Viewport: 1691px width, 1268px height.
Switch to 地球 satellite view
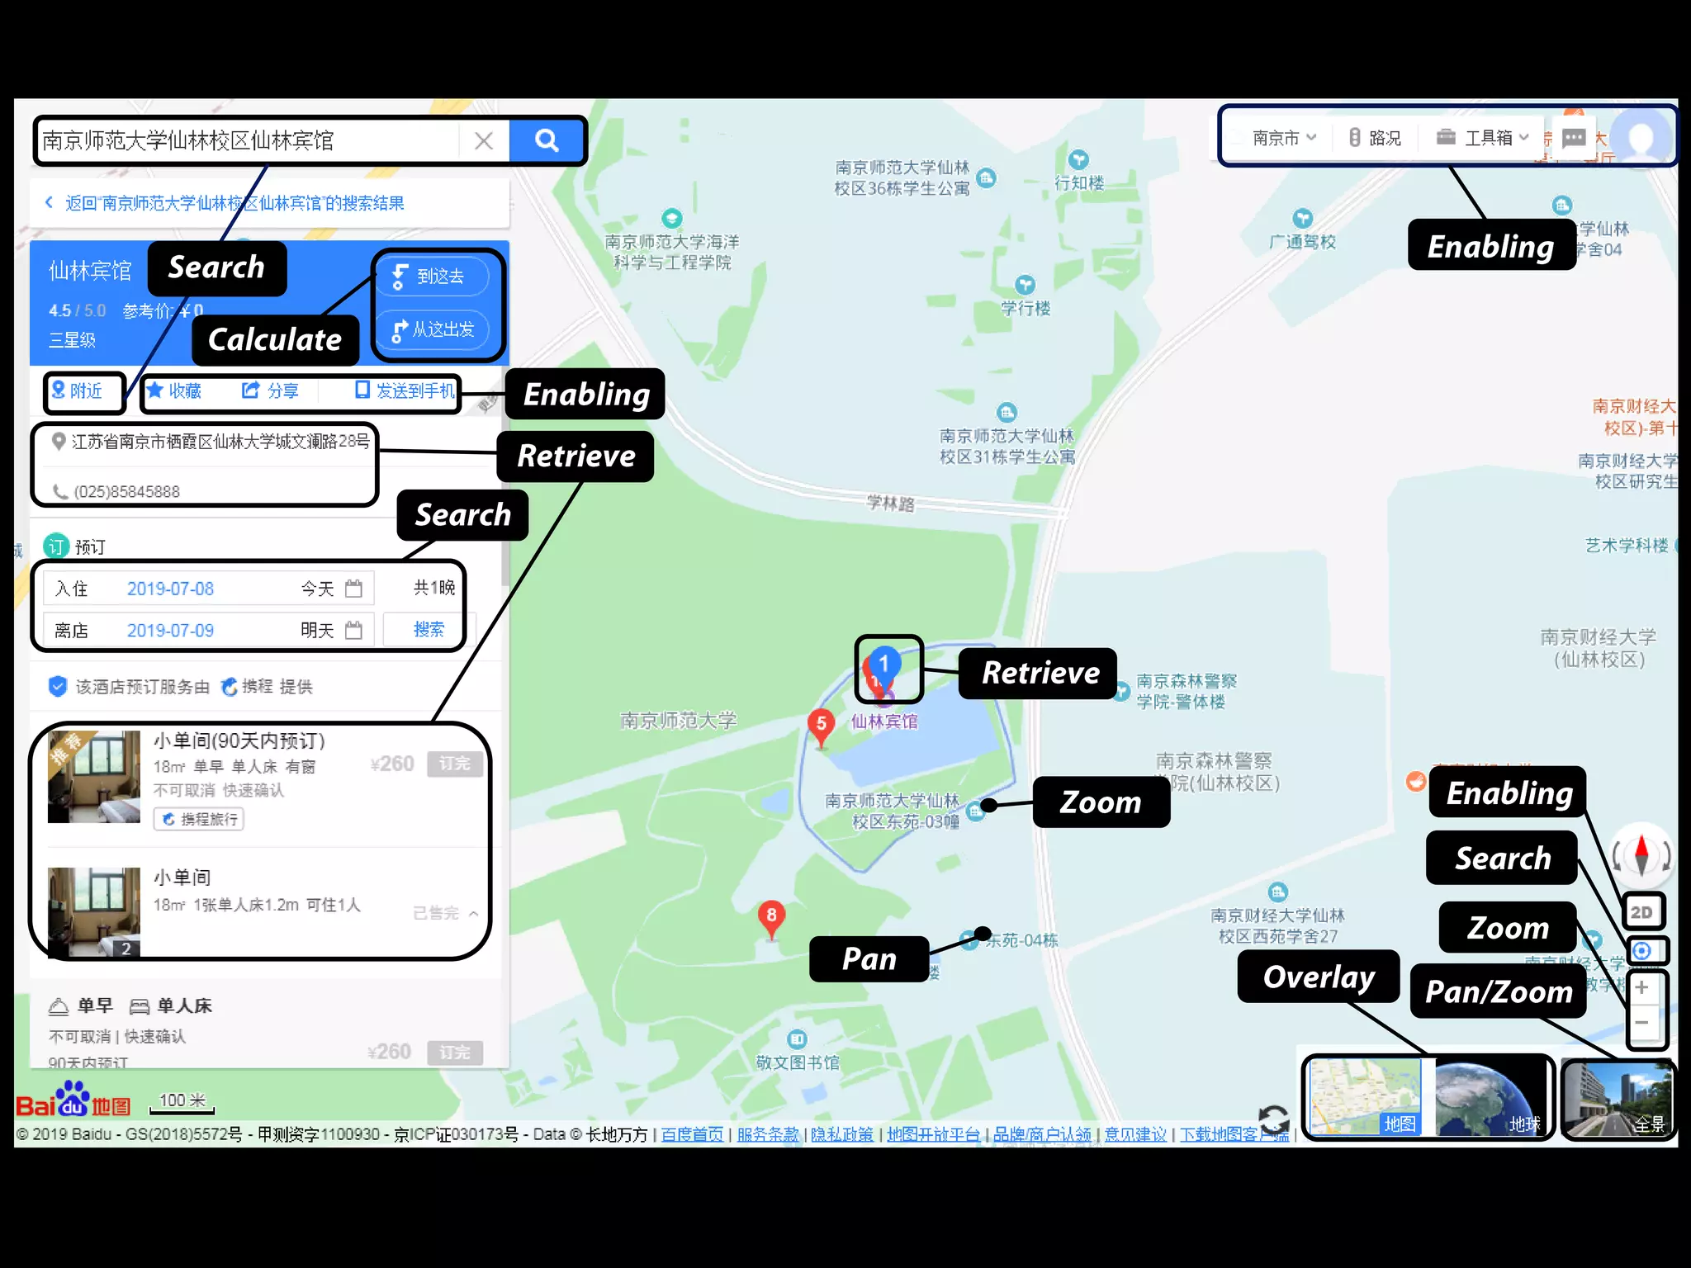click(x=1490, y=1098)
